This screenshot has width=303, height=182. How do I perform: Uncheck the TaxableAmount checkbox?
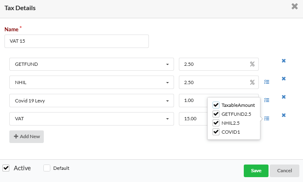tap(216, 105)
